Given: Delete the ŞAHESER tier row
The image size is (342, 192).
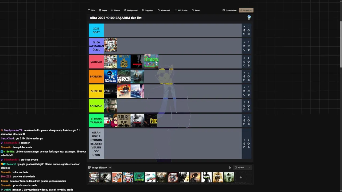Looking at the screenshot, I should point(244,62).
